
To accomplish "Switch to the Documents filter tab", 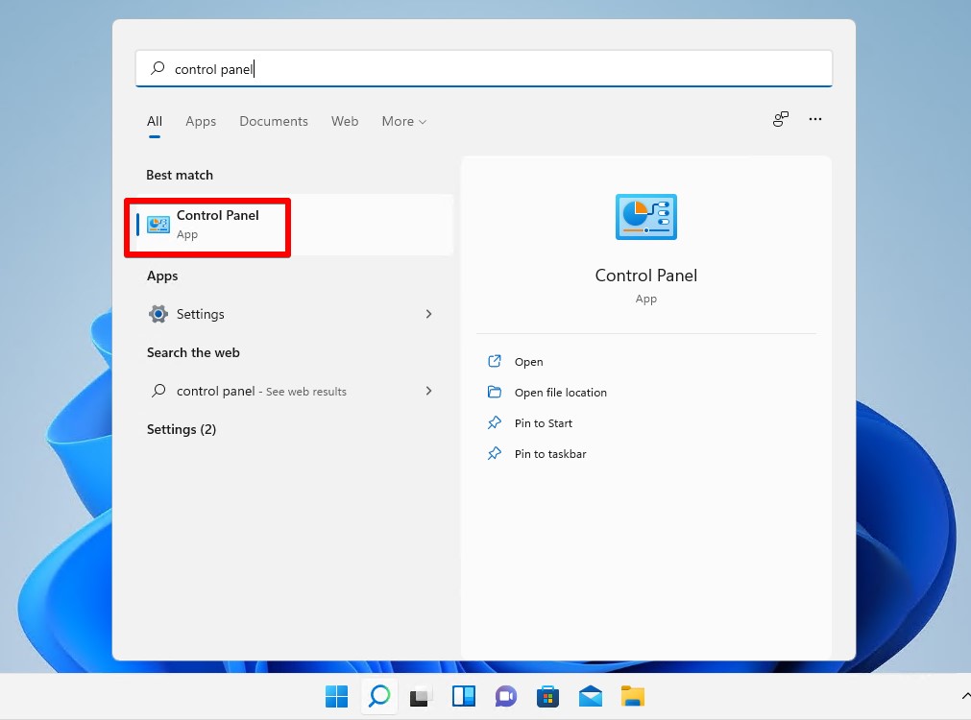I will [x=274, y=121].
